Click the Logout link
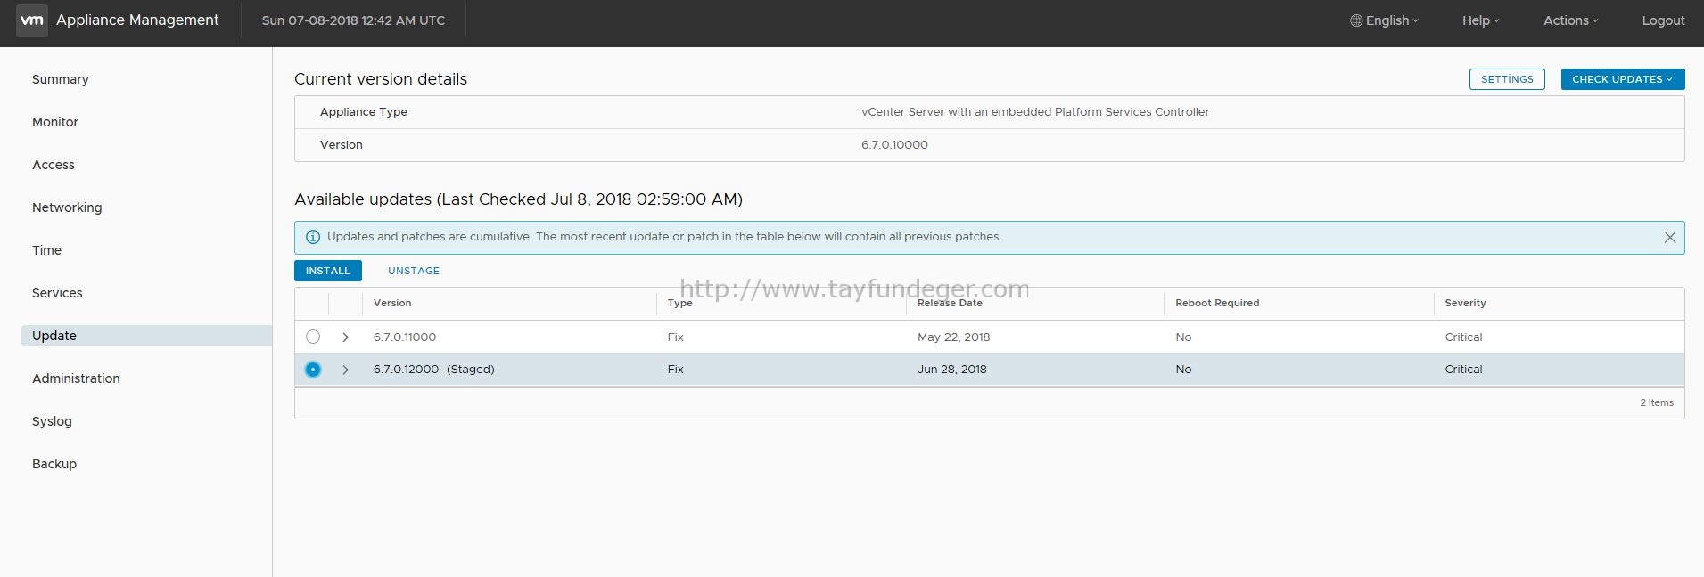The height and width of the screenshot is (577, 1704). coord(1663,20)
